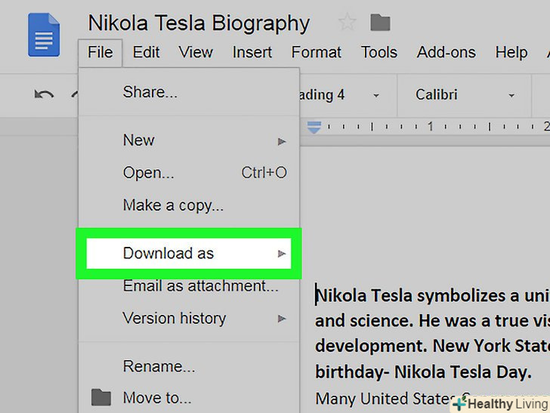Viewport: 550px width, 413px height.
Task: Click the Google Docs home icon
Action: [x=43, y=34]
